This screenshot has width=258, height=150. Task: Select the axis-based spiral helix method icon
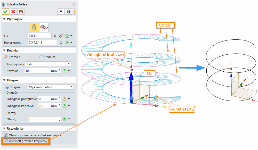pos(34,28)
